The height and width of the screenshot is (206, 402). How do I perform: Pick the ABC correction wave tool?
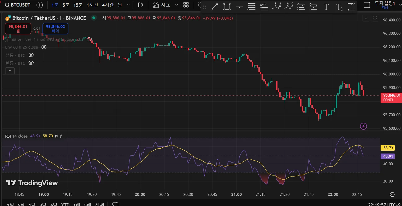[x=289, y=7]
